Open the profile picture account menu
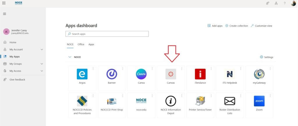Screen dimensions: 298x126 [x=293, y=3]
